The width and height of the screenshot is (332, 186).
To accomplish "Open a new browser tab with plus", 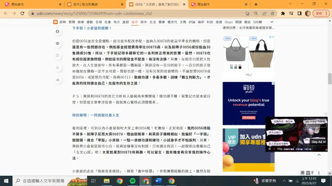I will (256, 4).
